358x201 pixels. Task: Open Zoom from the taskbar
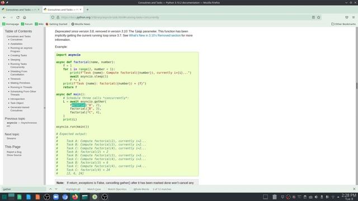pyautogui.click(x=56, y=197)
